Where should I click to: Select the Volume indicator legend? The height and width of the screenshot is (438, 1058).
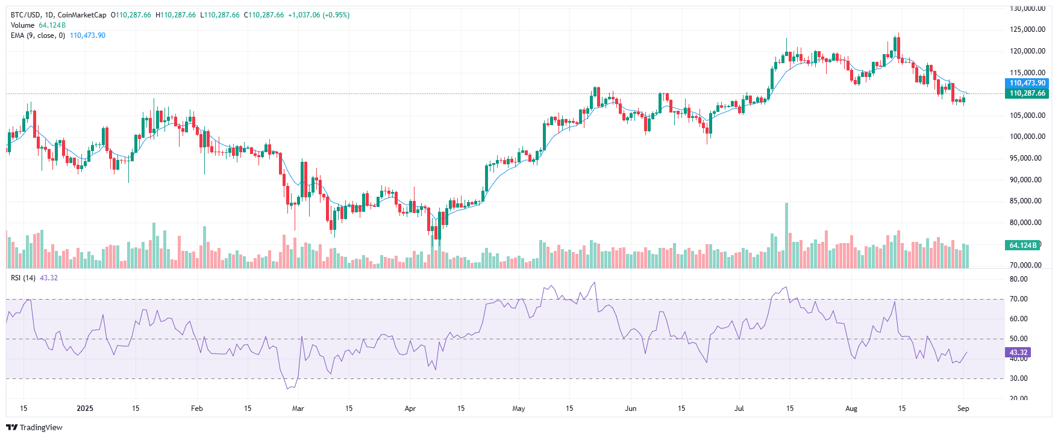coord(22,25)
